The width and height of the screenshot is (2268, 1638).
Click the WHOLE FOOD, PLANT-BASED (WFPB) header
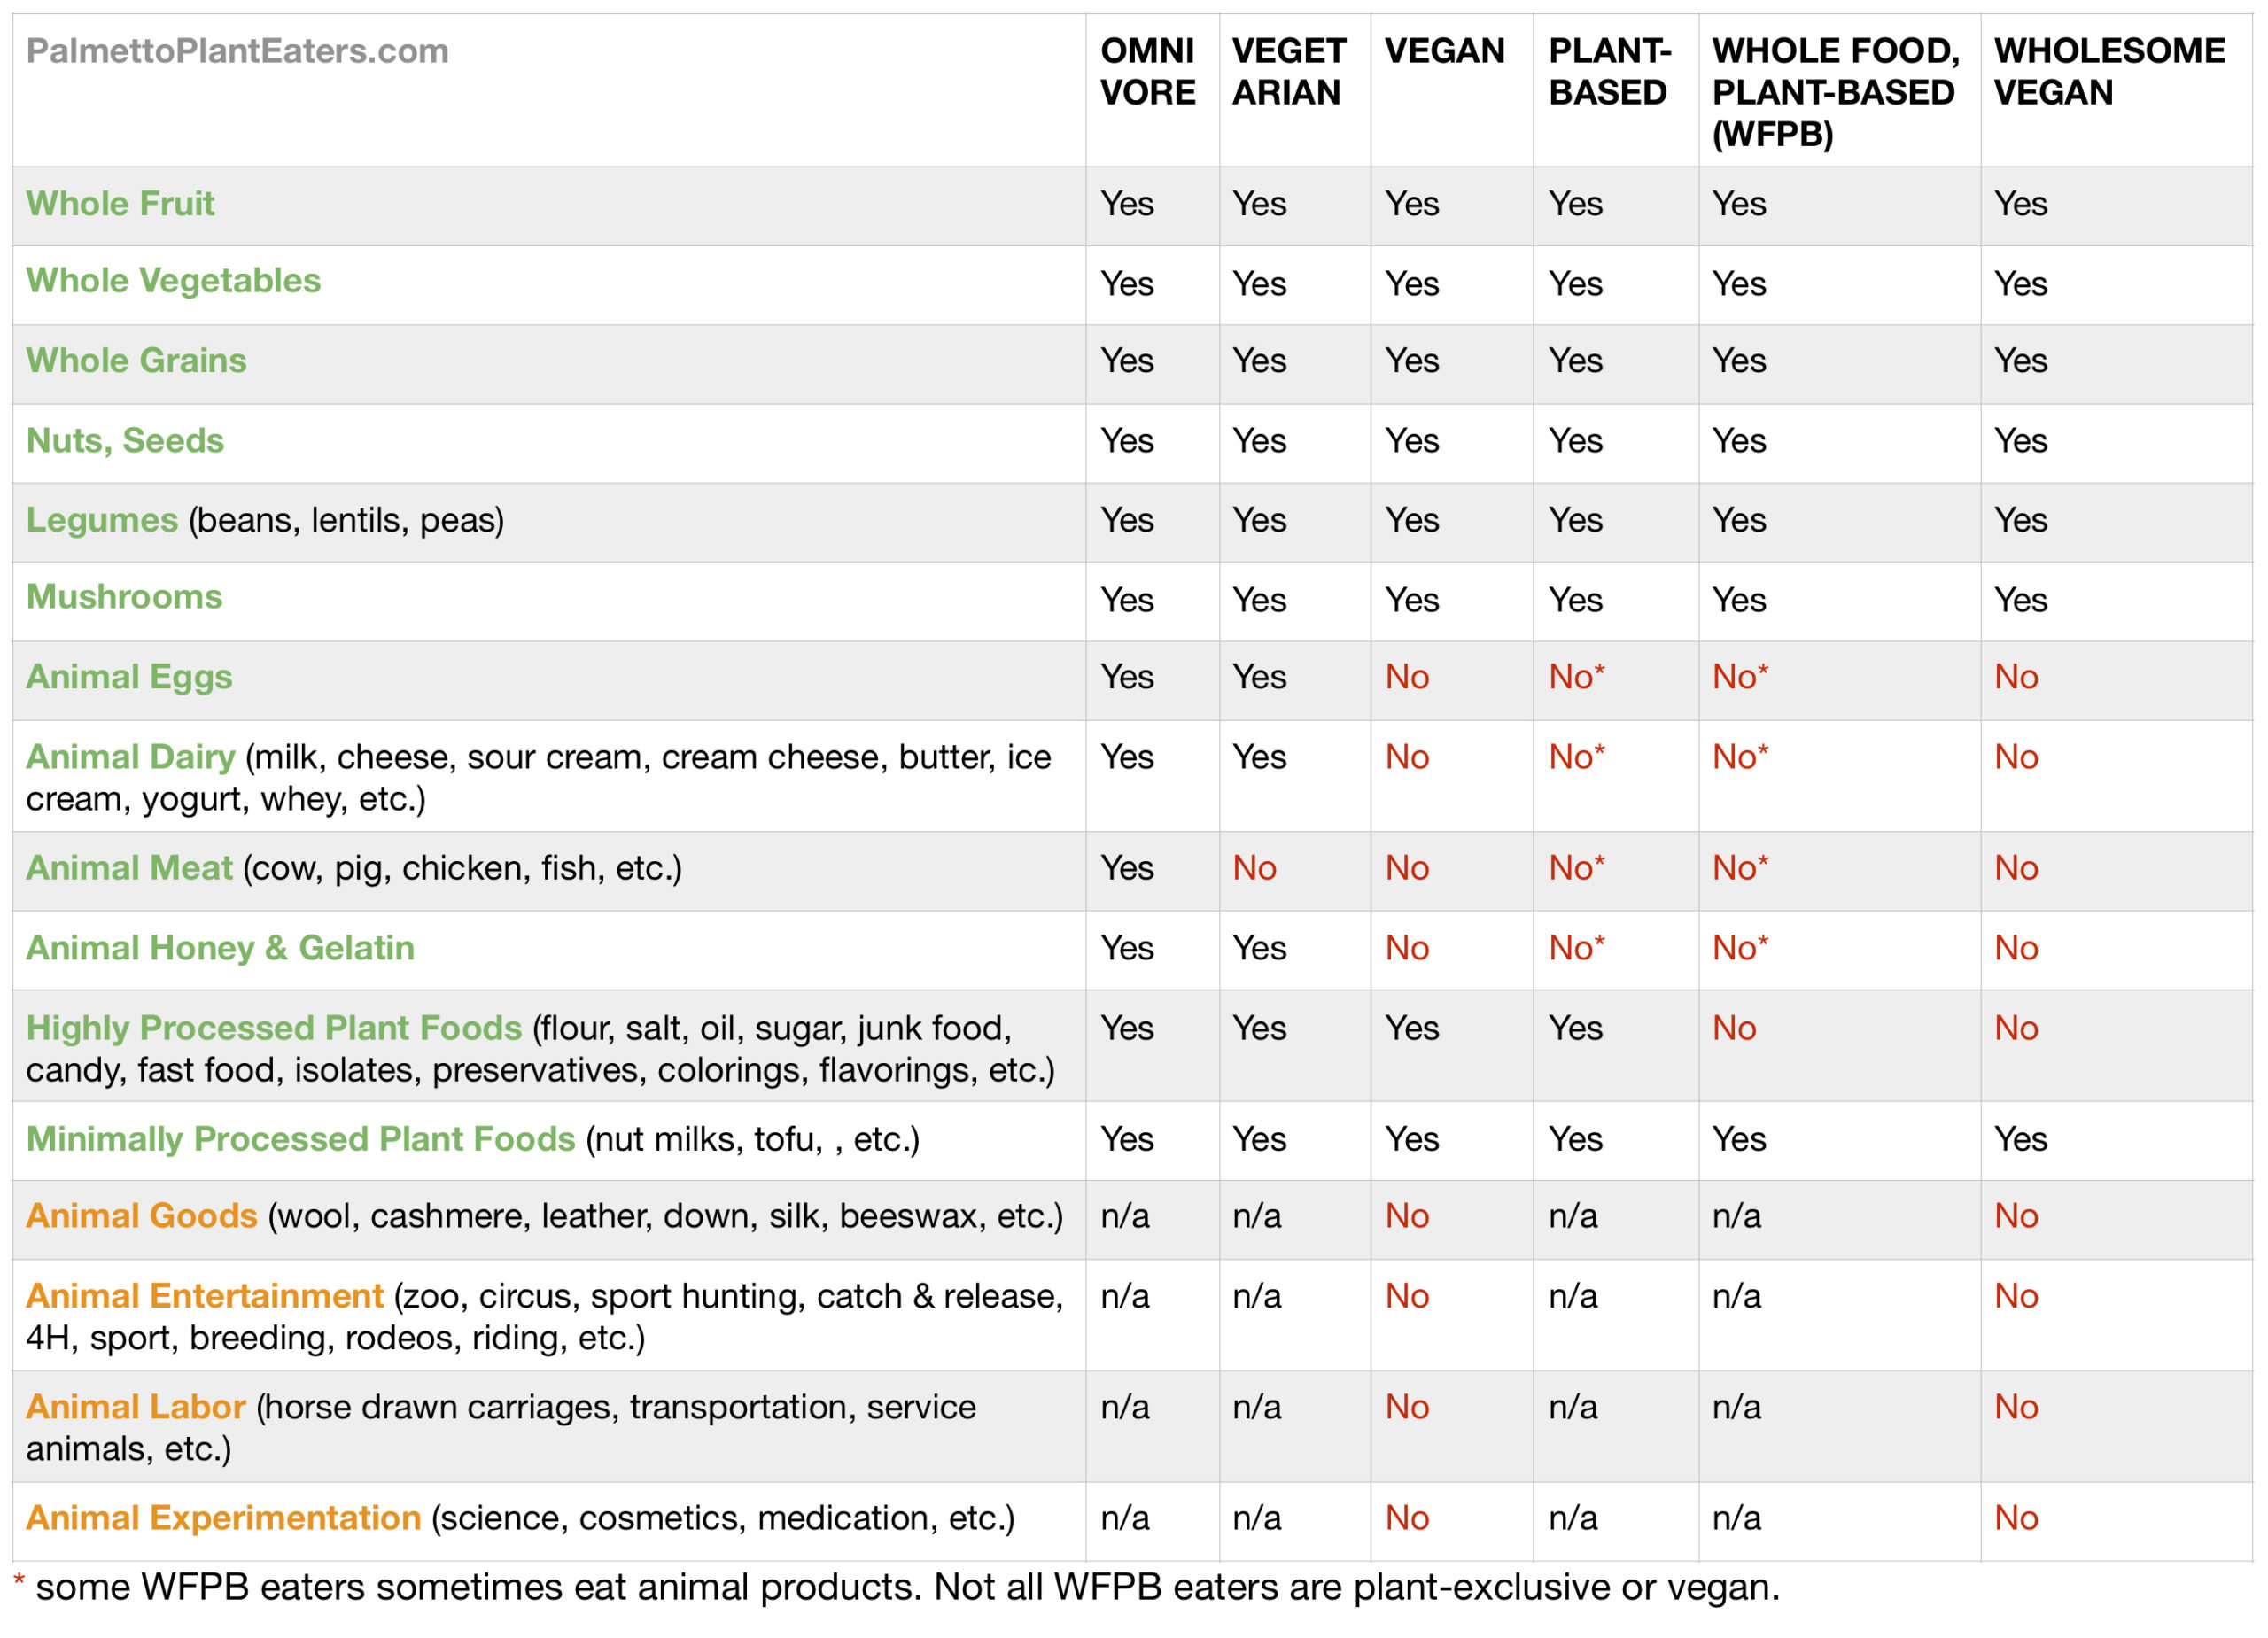coord(1836,92)
